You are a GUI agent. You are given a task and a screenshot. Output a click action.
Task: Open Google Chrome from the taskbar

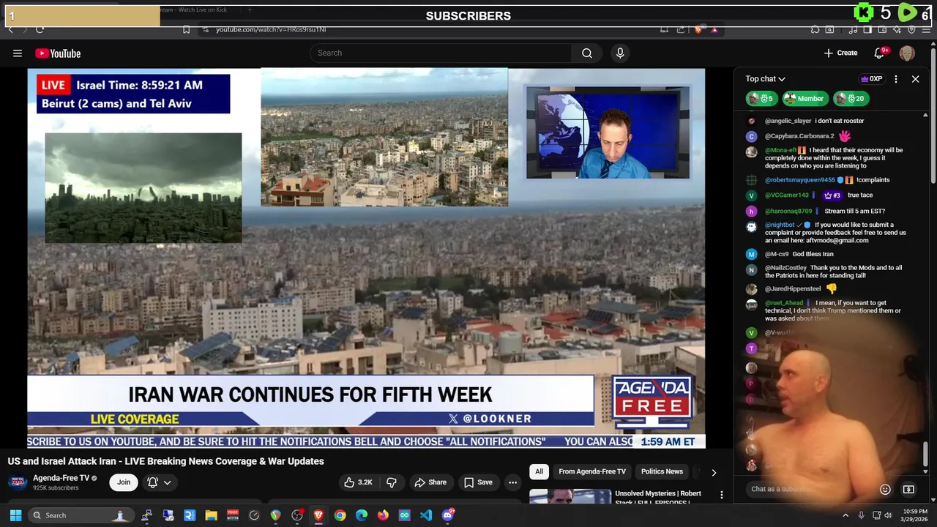click(x=340, y=515)
